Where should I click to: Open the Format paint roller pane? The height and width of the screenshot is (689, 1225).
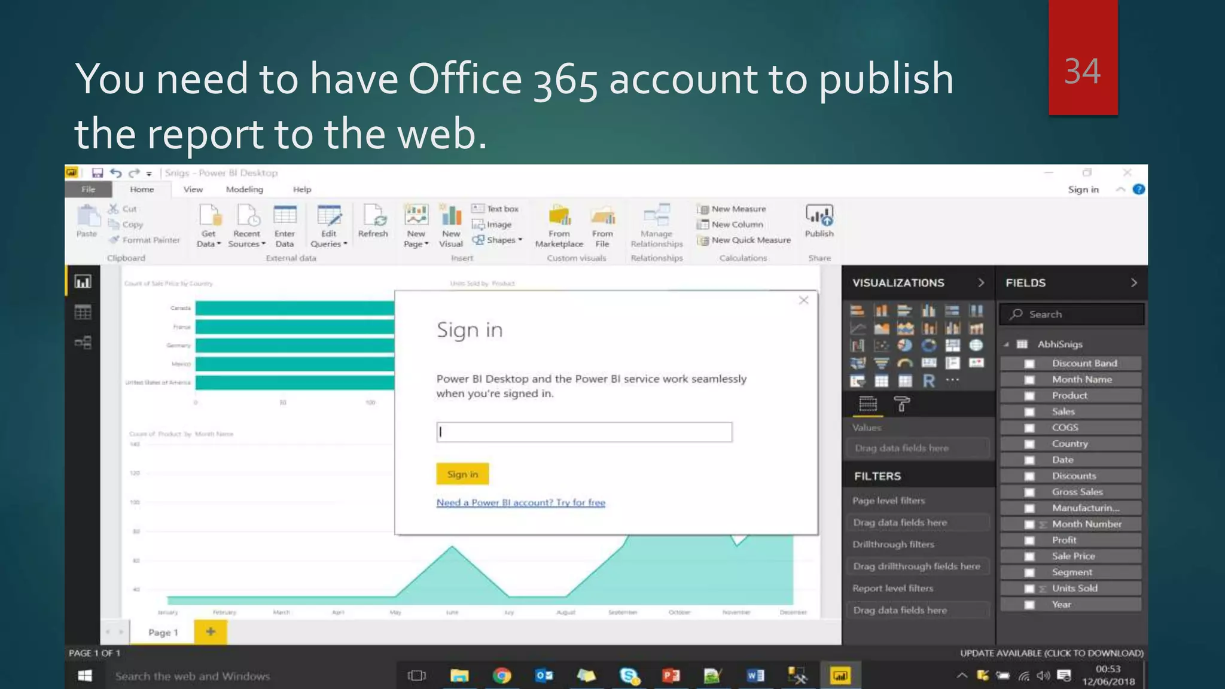[902, 404]
